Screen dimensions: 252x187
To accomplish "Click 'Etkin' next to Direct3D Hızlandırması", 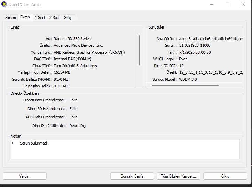I will coord(73,109).
